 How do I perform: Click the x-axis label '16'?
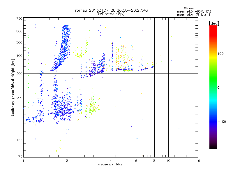click(198, 161)
